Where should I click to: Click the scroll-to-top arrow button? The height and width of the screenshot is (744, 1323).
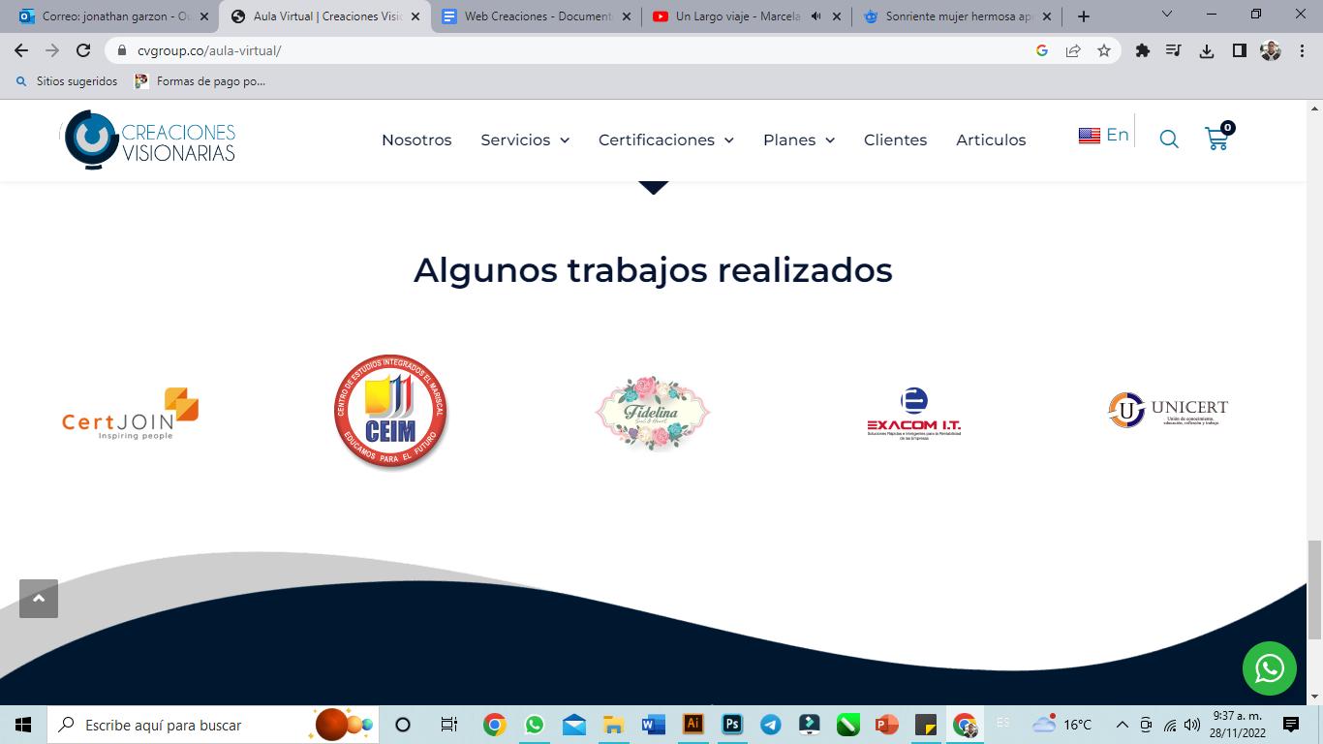[x=39, y=599]
